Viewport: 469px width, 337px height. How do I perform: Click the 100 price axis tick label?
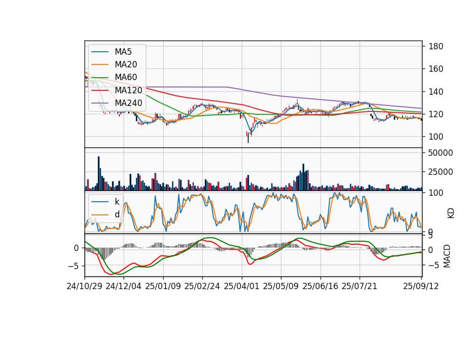(x=436, y=137)
